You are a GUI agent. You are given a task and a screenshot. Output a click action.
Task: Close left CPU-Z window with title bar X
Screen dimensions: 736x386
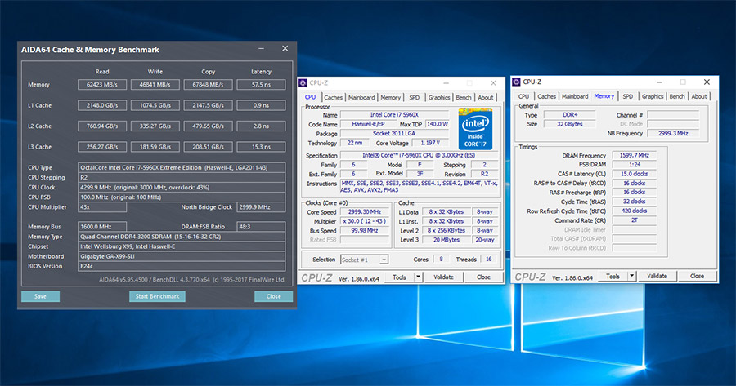click(x=493, y=83)
